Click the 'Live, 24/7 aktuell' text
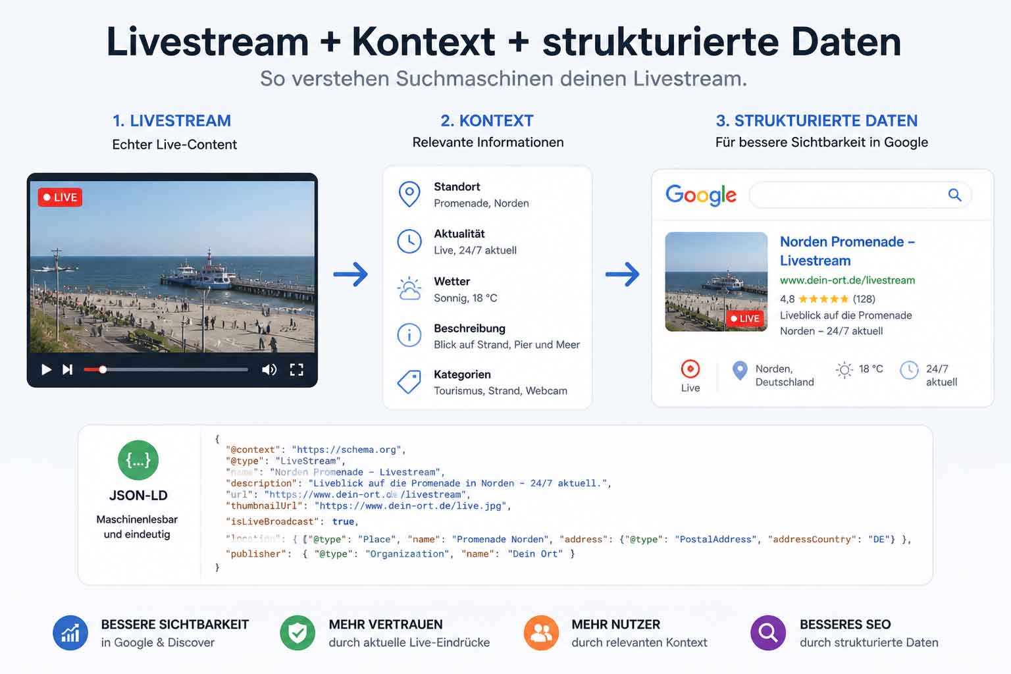Viewport: 1011px width, 674px height. [475, 250]
